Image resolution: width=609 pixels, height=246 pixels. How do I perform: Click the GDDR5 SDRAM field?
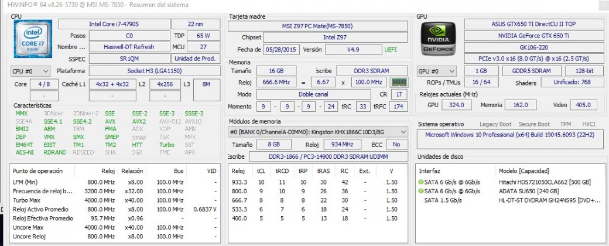(x=532, y=71)
